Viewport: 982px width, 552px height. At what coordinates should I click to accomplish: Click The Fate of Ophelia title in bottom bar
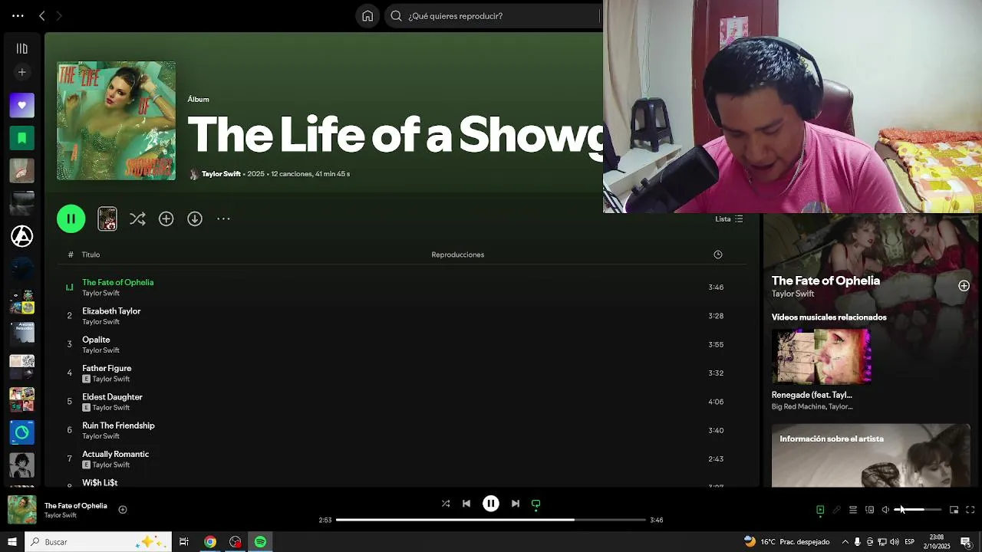click(x=76, y=506)
